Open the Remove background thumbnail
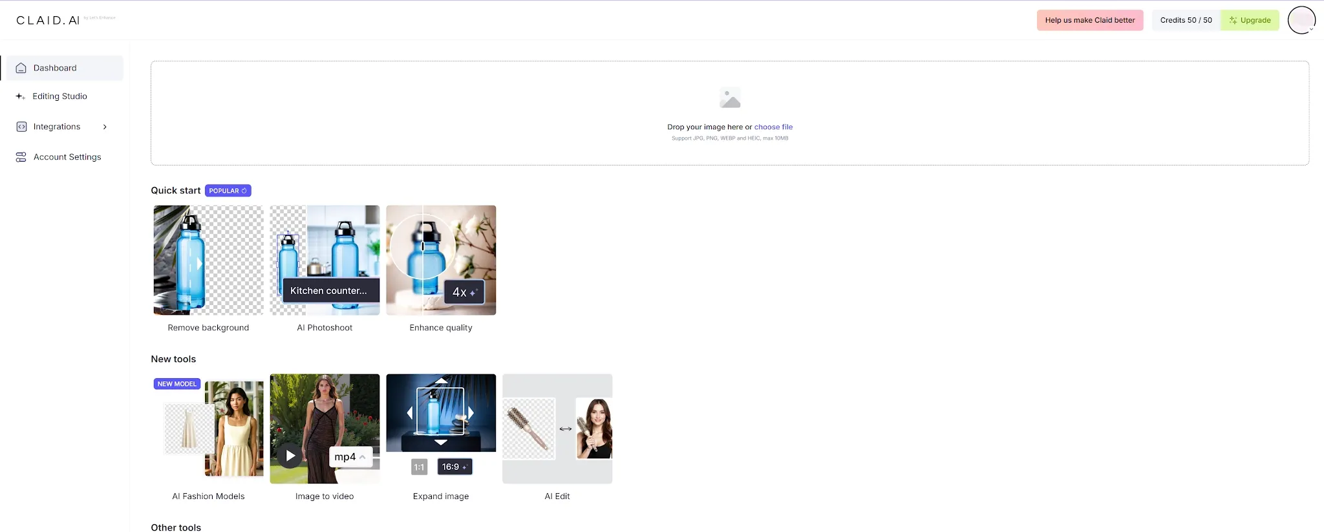Image resolution: width=1324 pixels, height=532 pixels. (x=208, y=261)
